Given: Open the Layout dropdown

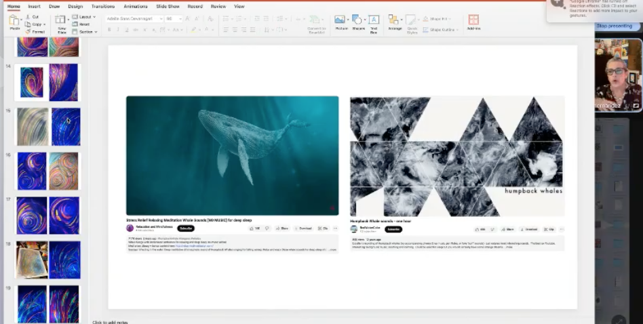Looking at the screenshot, I should 84,17.
